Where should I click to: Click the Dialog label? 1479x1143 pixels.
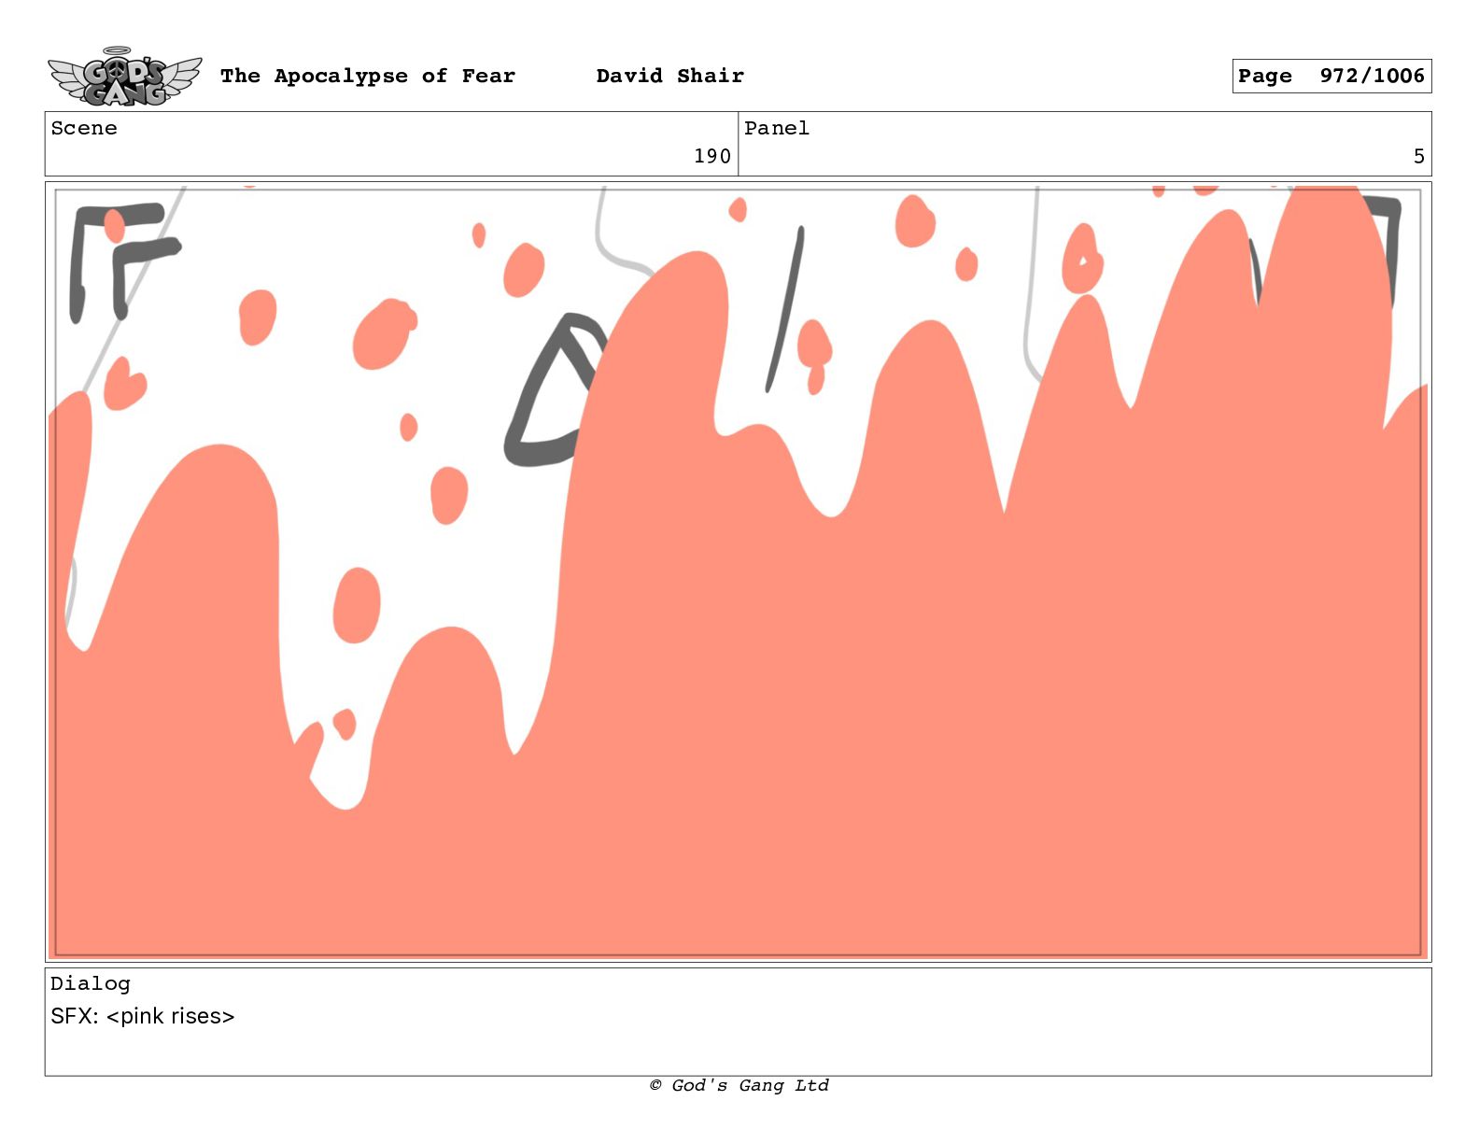pos(90,983)
